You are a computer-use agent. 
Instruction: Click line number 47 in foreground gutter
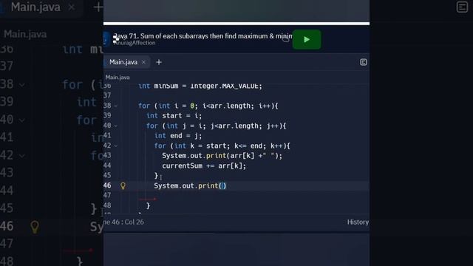(x=107, y=195)
